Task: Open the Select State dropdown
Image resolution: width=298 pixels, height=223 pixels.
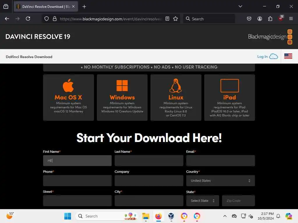Action: tap(203, 201)
